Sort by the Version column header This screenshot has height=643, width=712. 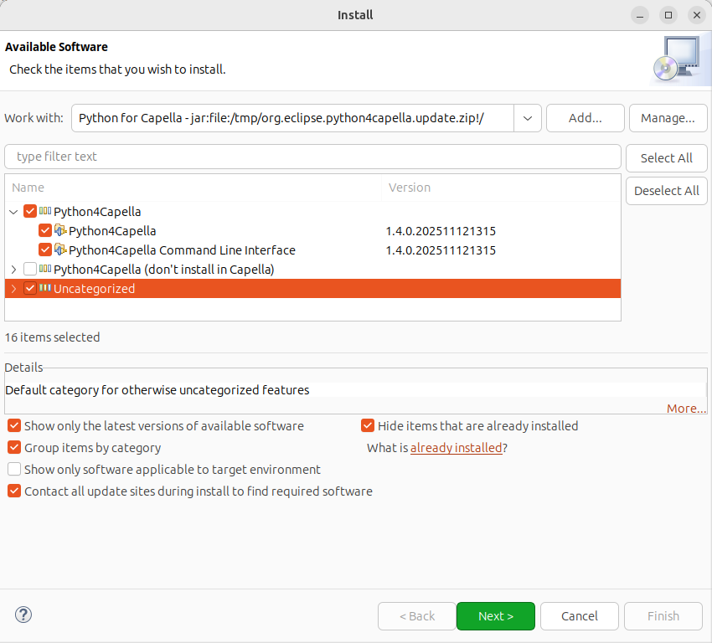501,188
